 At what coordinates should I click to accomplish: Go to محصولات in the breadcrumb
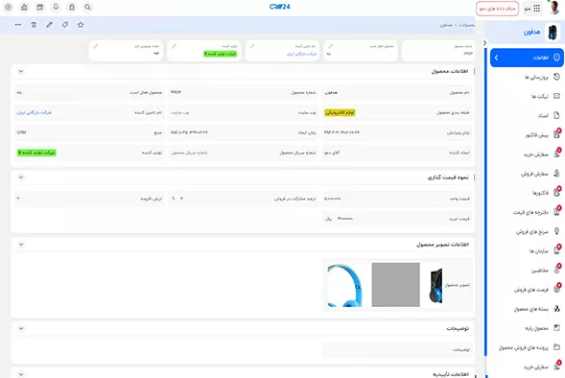466,25
